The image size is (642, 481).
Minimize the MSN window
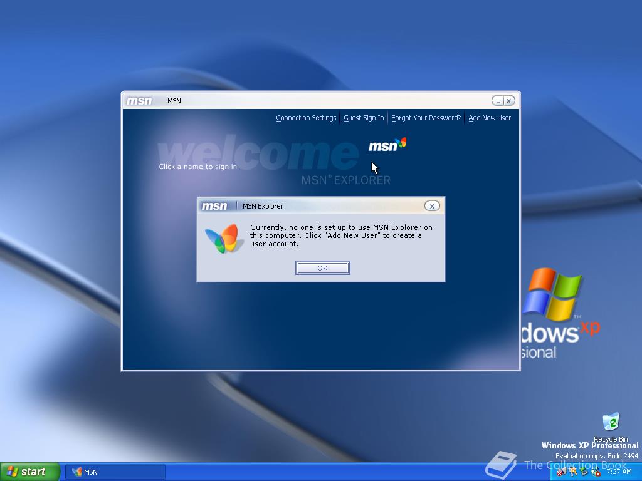tap(497, 101)
